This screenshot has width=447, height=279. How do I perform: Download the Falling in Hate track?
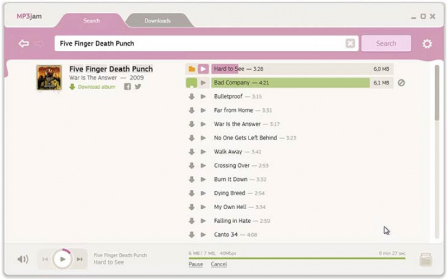coord(192,220)
